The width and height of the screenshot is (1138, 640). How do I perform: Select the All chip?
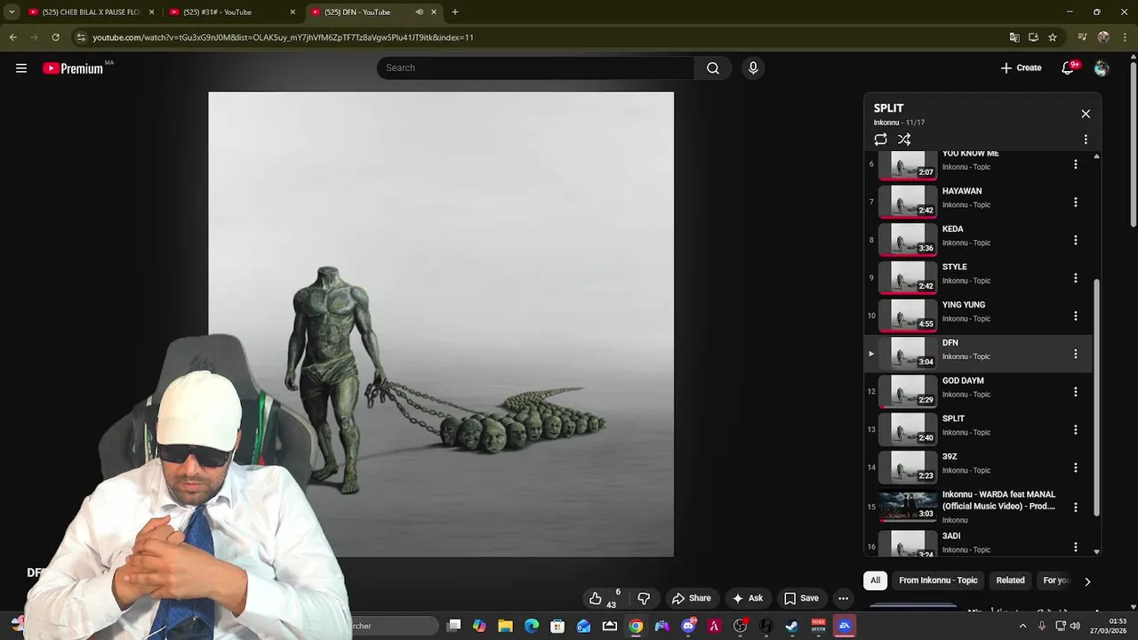[875, 580]
